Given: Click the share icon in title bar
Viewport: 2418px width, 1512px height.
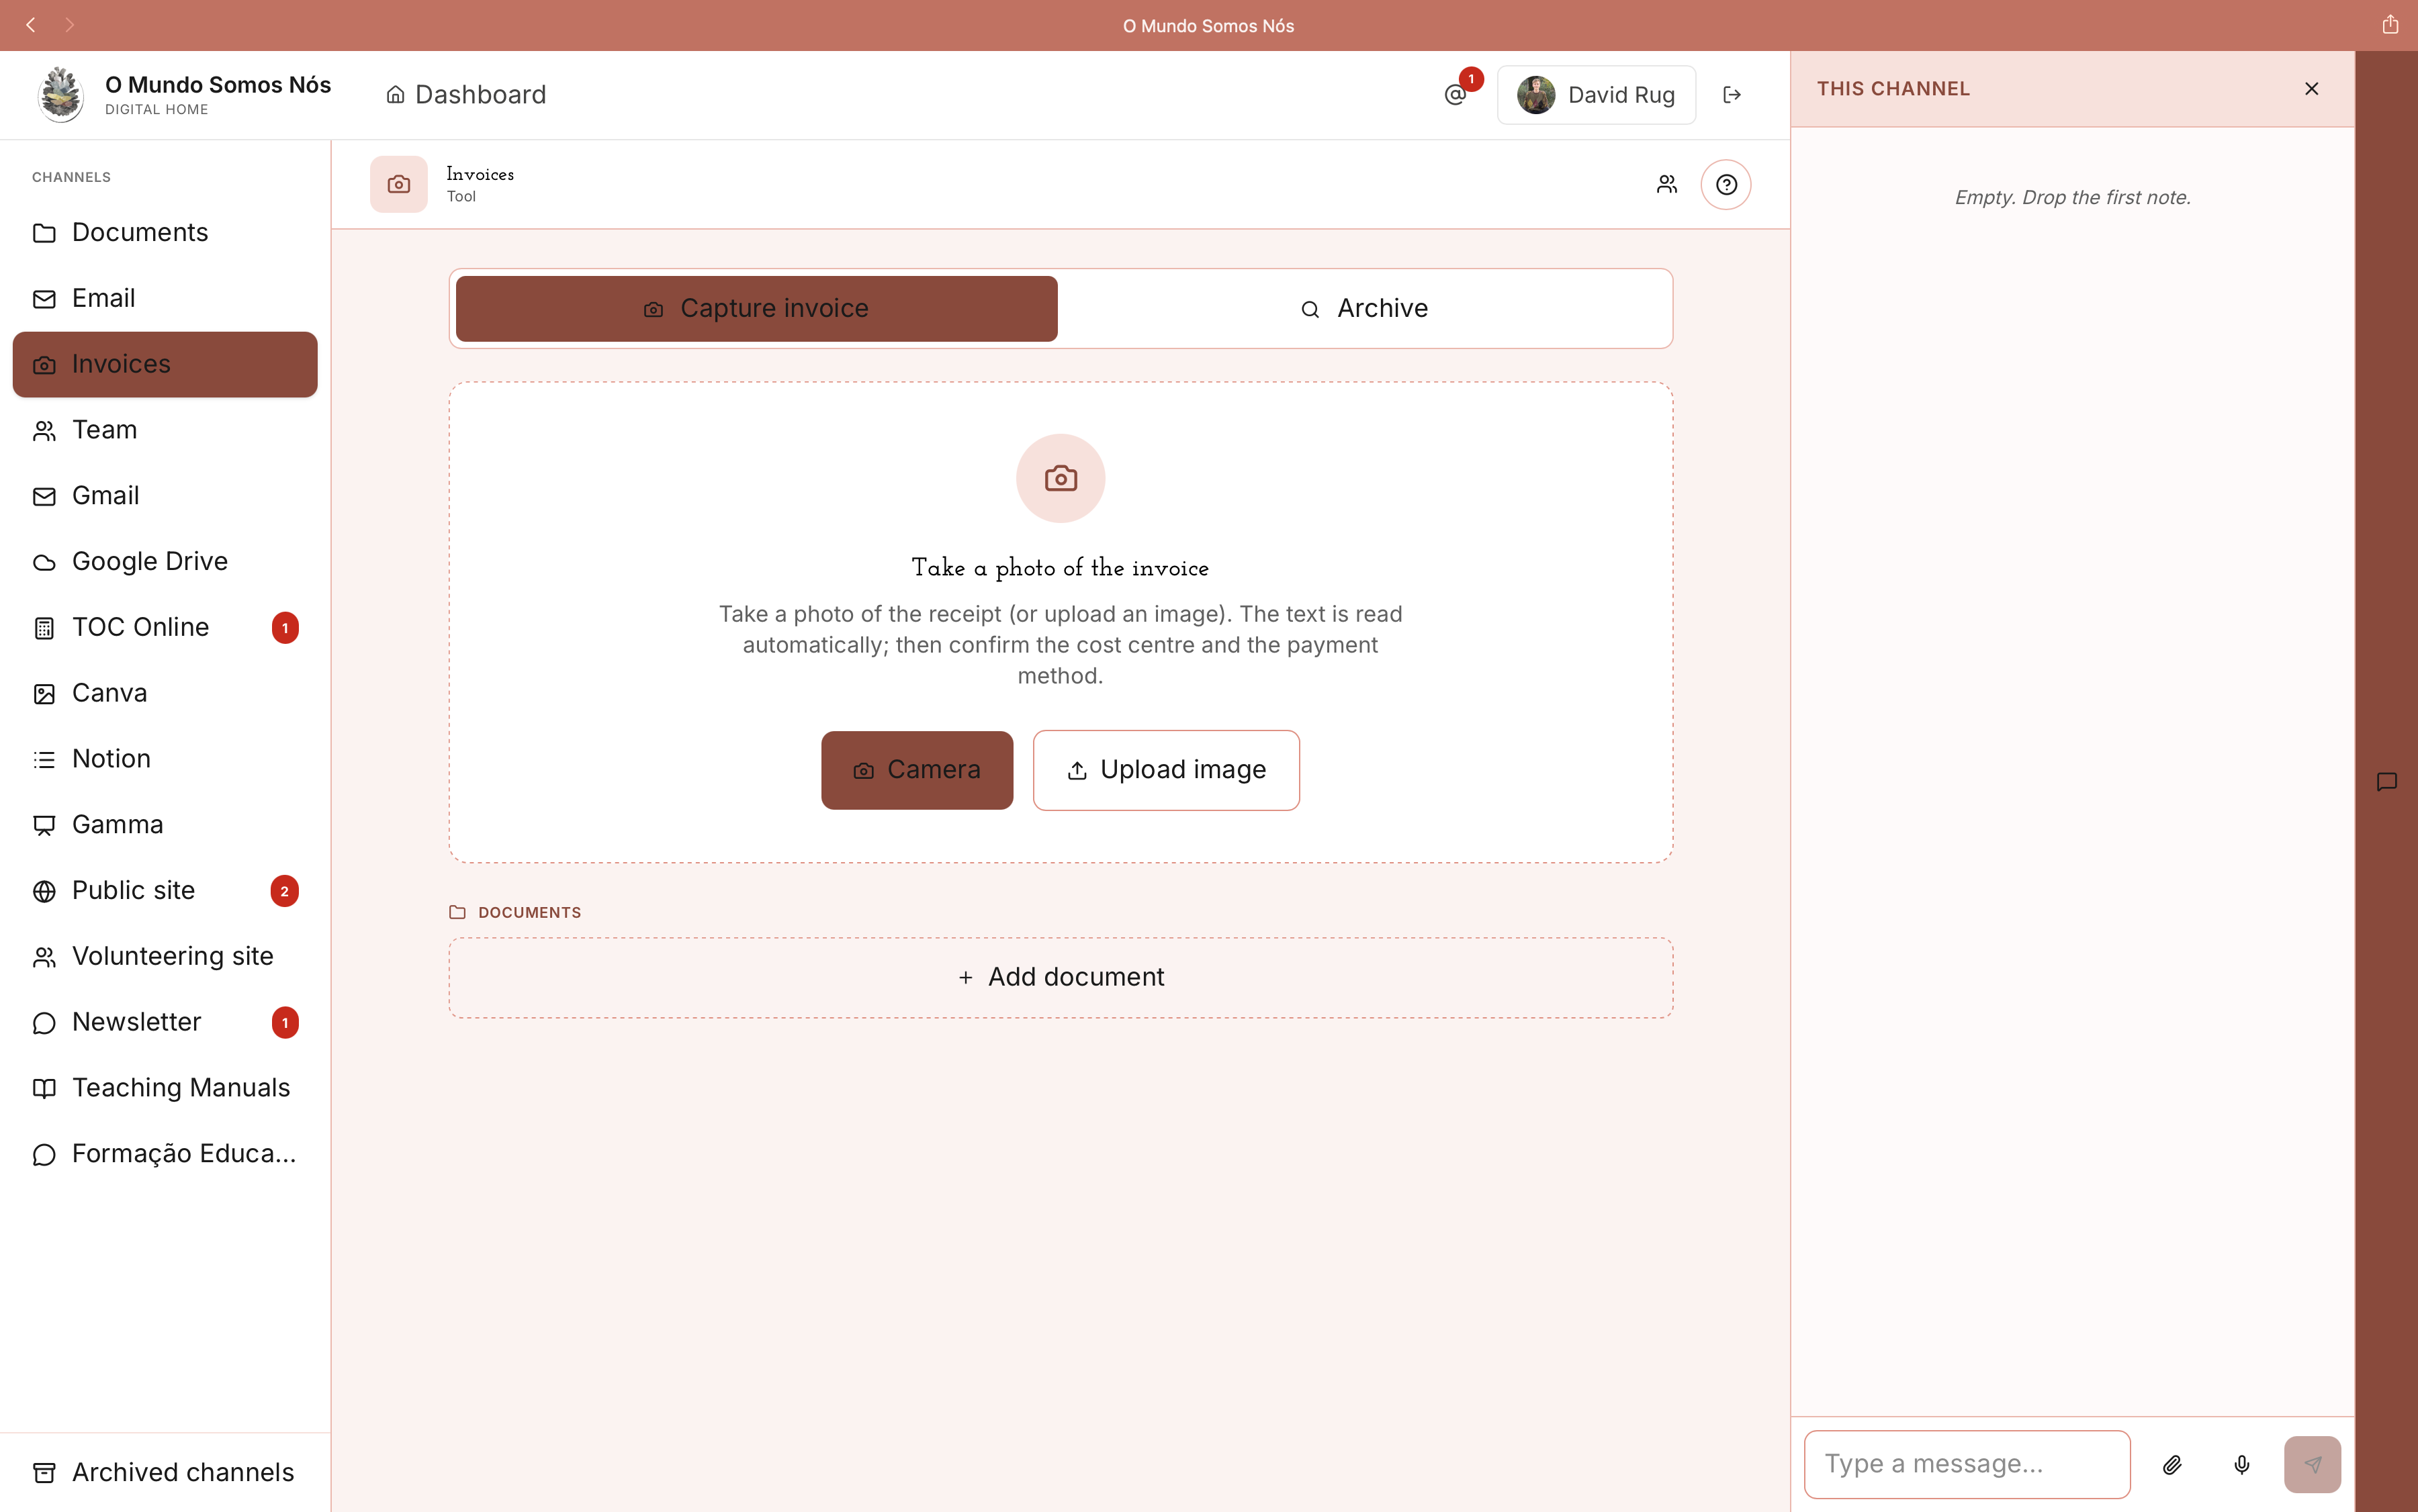Looking at the screenshot, I should coord(2390,25).
